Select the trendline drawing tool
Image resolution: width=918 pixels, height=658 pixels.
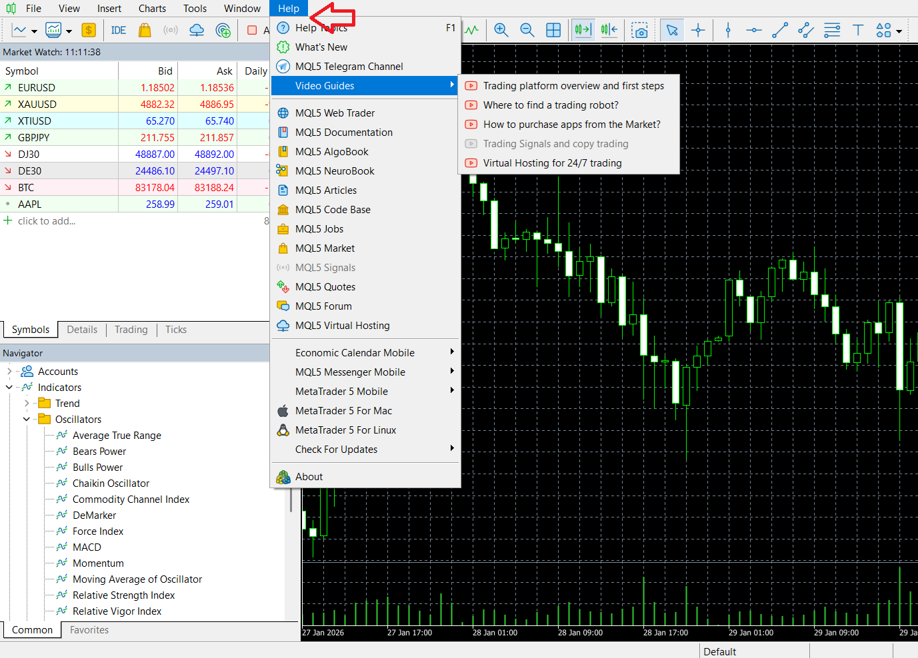pyautogui.click(x=780, y=30)
